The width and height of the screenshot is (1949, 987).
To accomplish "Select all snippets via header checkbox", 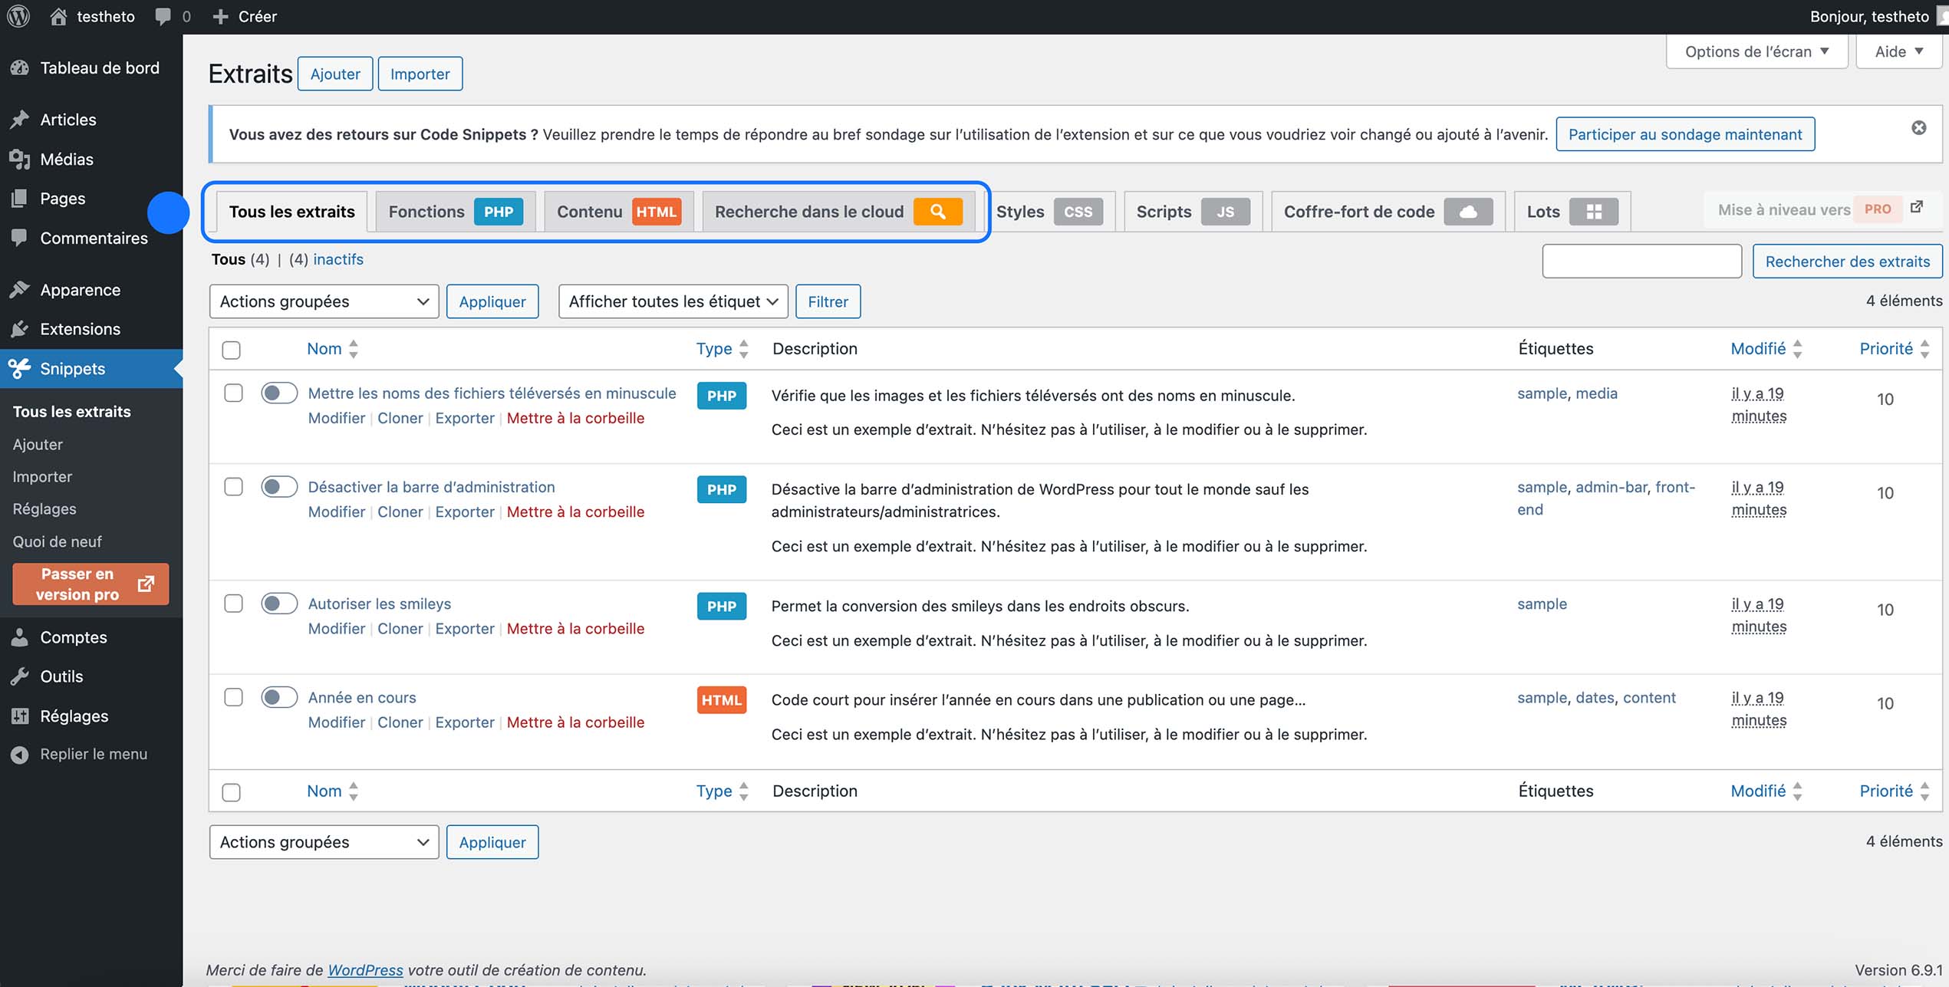I will coord(232,349).
